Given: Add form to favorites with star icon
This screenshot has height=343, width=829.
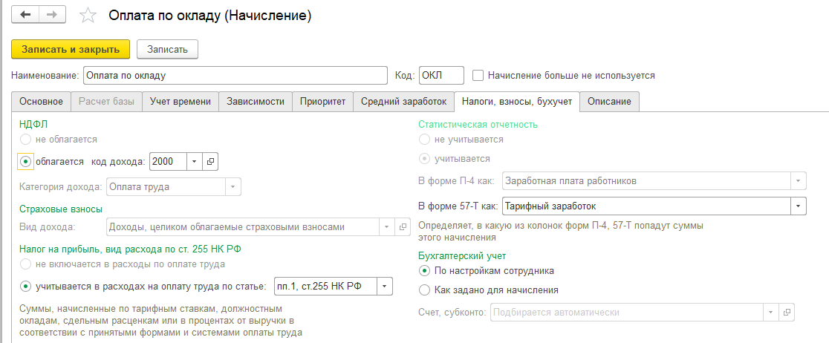Looking at the screenshot, I should (x=88, y=15).
